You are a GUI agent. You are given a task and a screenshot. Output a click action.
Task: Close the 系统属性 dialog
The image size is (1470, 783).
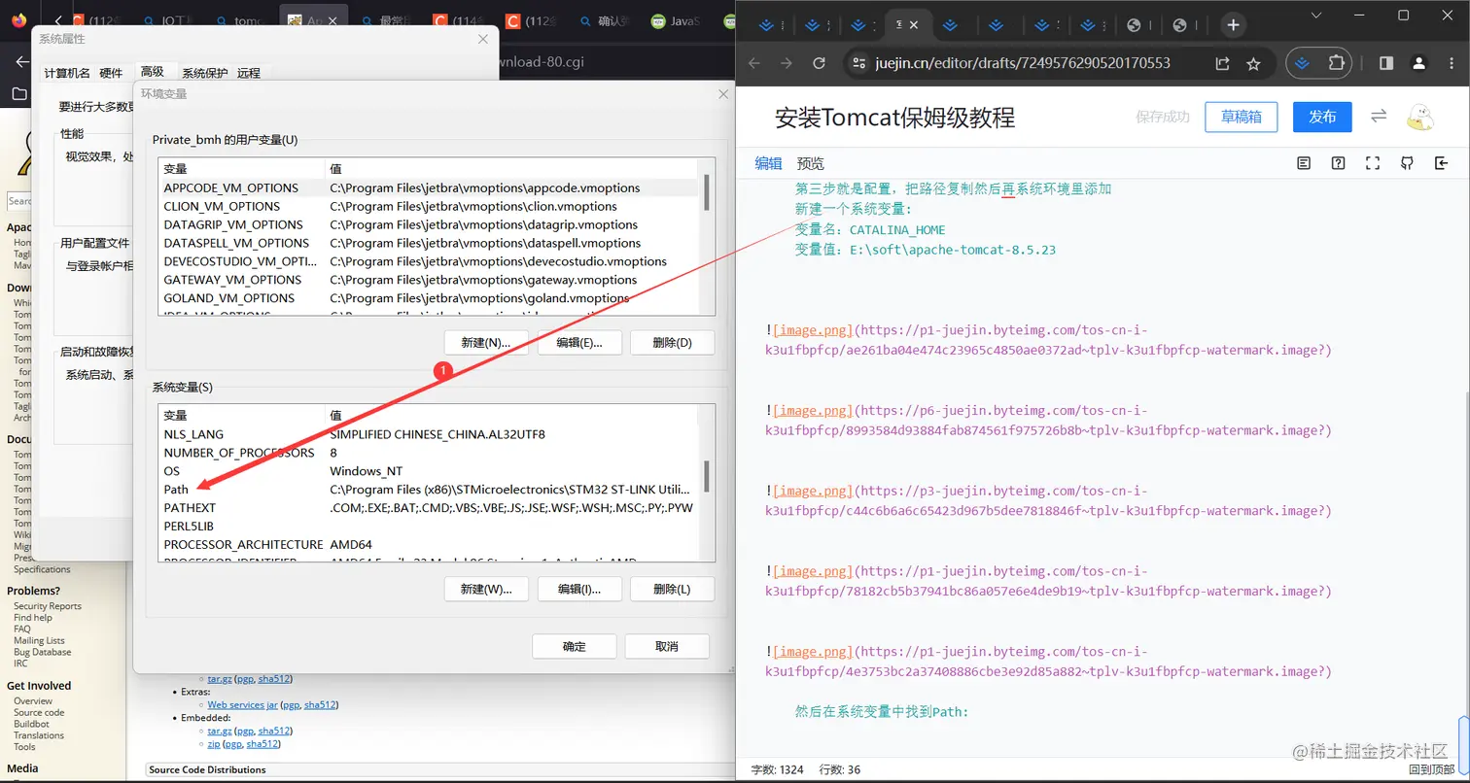[483, 39]
